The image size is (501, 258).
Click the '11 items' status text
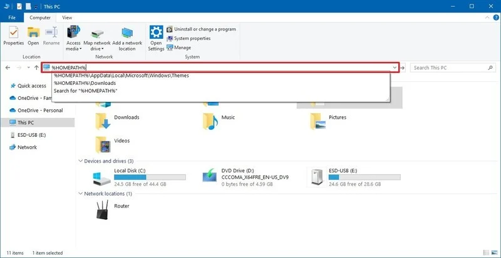tap(15, 253)
